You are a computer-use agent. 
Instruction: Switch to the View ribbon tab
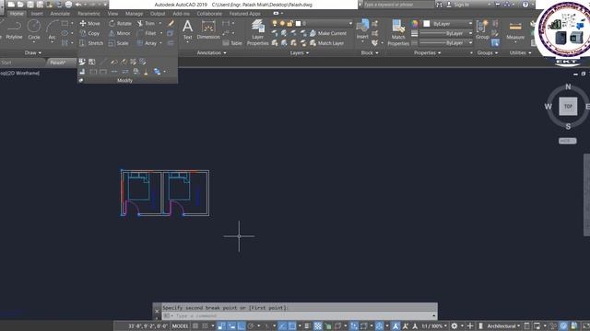point(112,14)
